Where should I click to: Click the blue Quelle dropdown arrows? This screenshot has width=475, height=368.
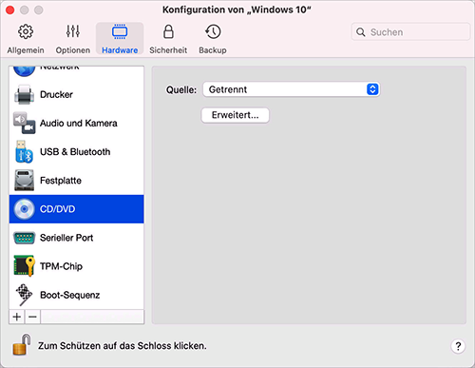click(372, 89)
